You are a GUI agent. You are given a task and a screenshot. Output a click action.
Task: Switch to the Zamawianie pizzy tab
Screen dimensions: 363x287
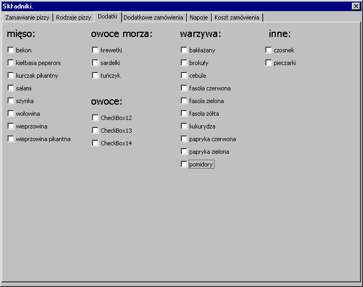[x=27, y=17]
